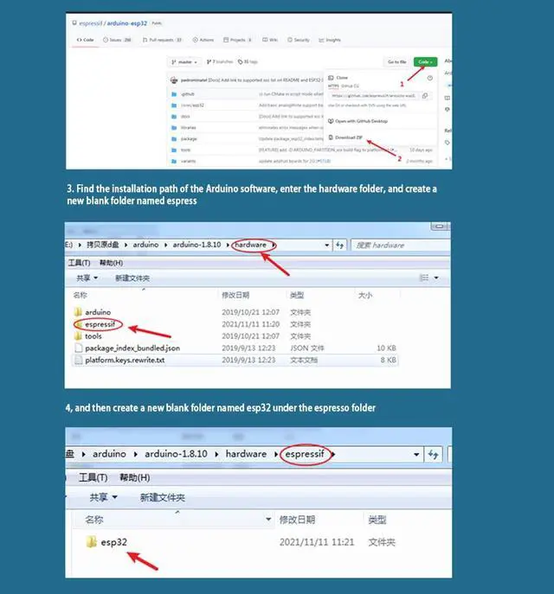Image resolution: width=554 pixels, height=594 pixels.
Task: Open the tools folder icon in explorer
Action: click(x=78, y=336)
